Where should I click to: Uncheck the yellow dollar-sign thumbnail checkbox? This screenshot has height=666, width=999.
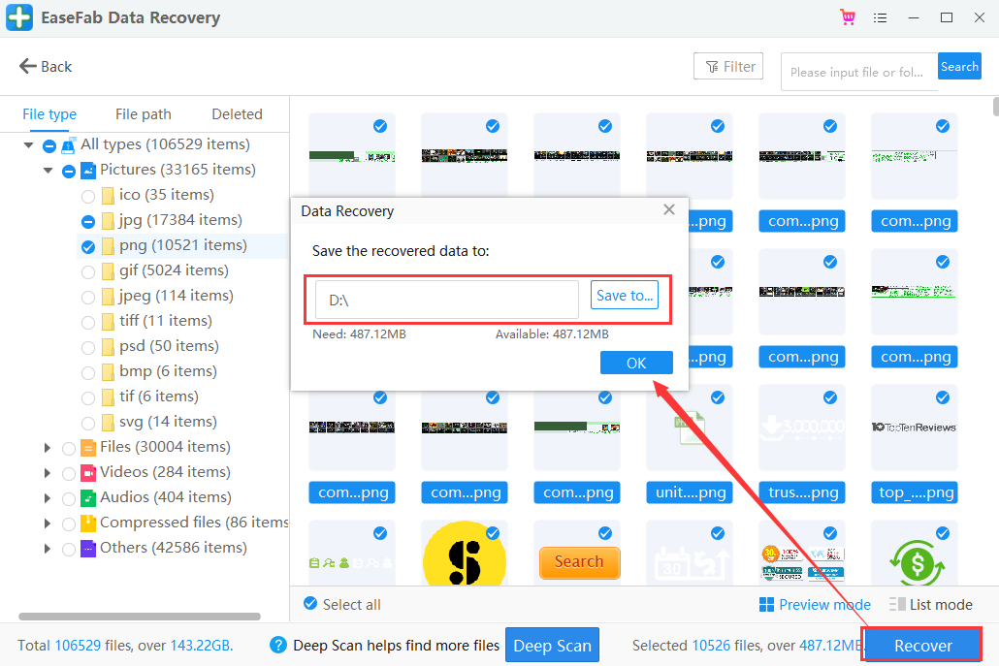pyautogui.click(x=493, y=533)
